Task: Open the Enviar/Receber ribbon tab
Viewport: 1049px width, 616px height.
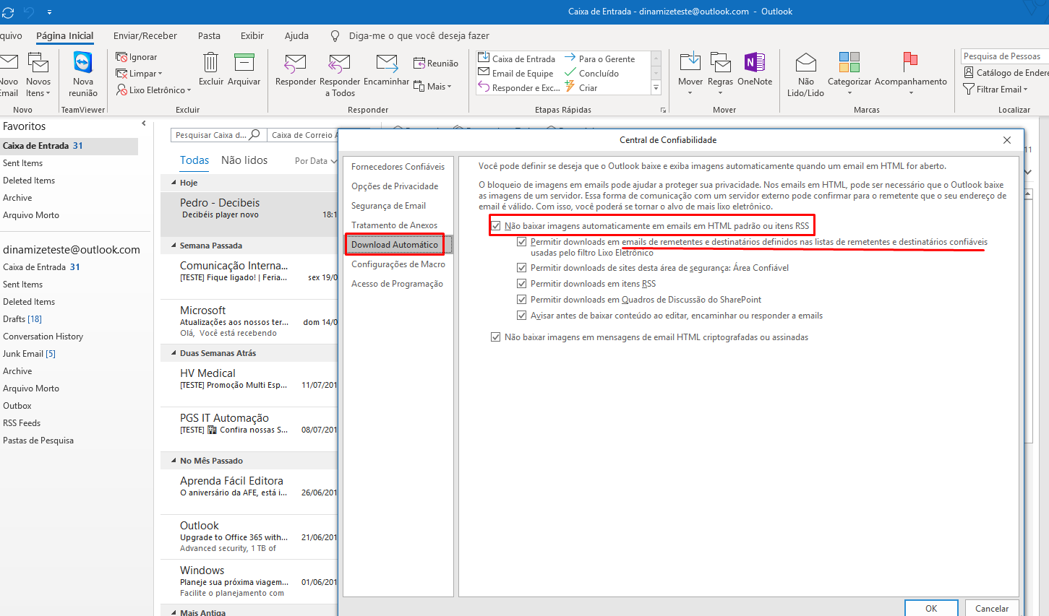Action: [x=145, y=35]
